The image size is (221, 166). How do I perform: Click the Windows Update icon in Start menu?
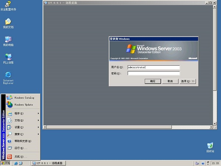[9, 105]
